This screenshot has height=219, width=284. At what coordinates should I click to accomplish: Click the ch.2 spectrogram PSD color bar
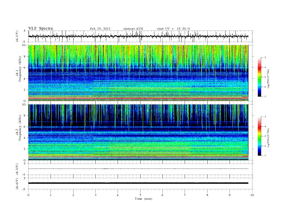click(x=259, y=136)
